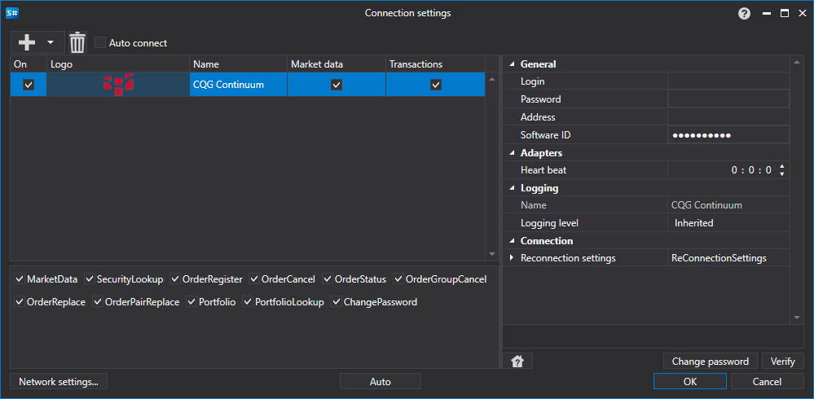Click the plus icon to add a connection
Screen dimensions: 814x399
pyautogui.click(x=26, y=42)
